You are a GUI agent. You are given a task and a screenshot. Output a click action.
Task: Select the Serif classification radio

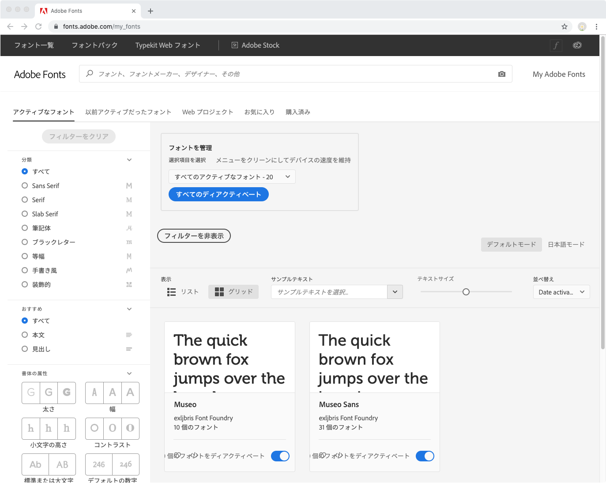[25, 200]
